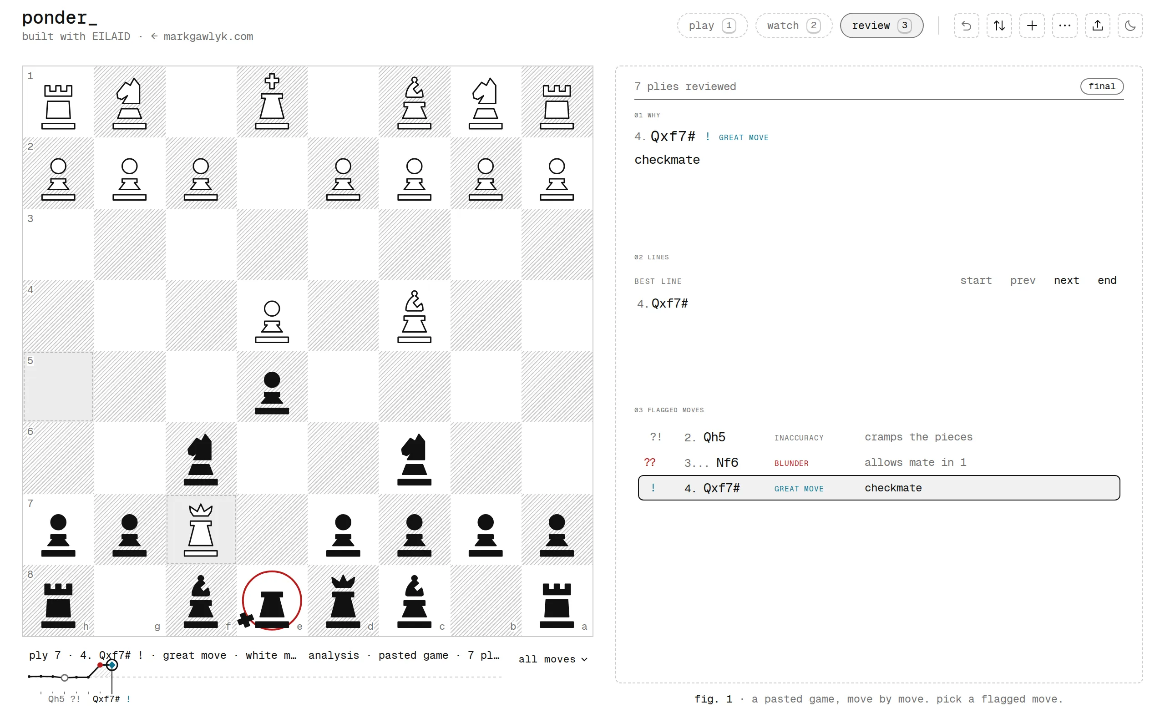Click the Qxf7# marker on eval graph
This screenshot has height=728, width=1165.
click(x=111, y=665)
